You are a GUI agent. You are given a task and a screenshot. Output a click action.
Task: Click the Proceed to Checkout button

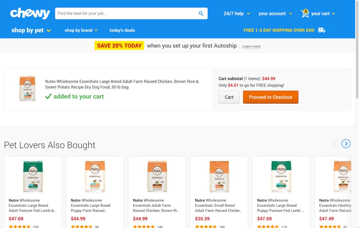[x=271, y=97]
